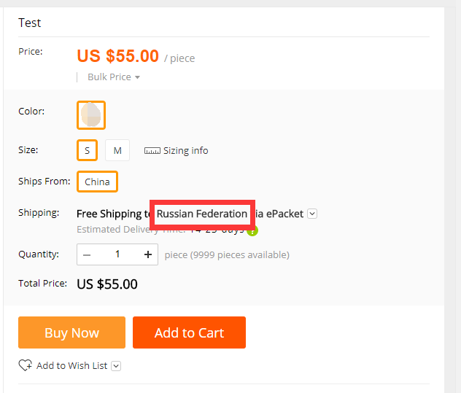Increase quantity with the plus button
461x393 pixels.
click(147, 254)
